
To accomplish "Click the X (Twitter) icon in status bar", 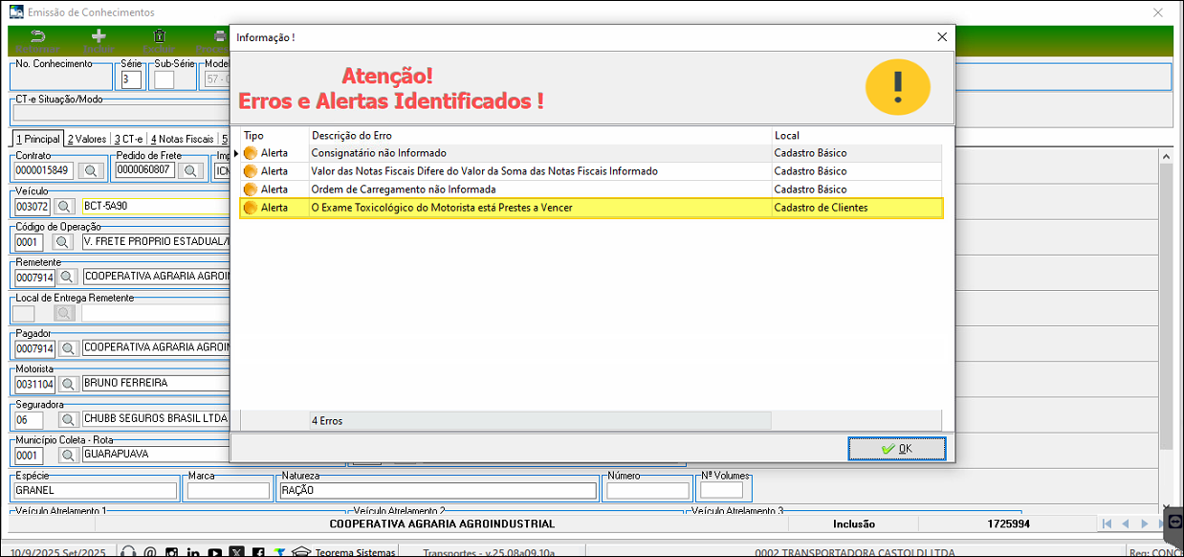I will (x=236, y=552).
